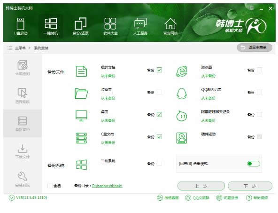Click the QQ聊天记录 penguin icon
The height and width of the screenshot is (213, 278).
point(182,94)
